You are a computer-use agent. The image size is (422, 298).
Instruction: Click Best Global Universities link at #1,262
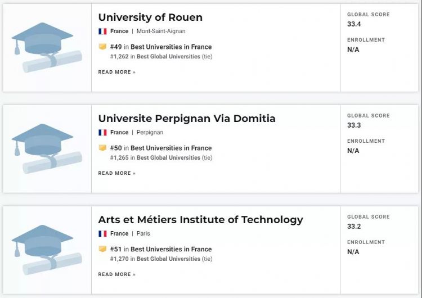(168, 56)
